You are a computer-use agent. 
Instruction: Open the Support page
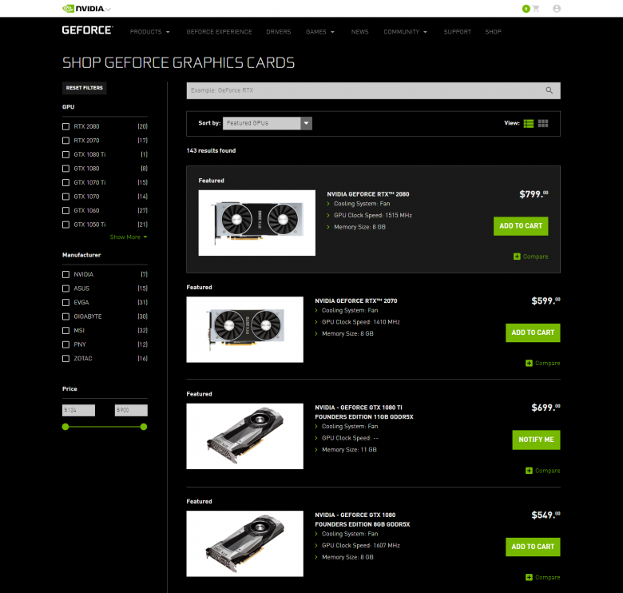(457, 32)
